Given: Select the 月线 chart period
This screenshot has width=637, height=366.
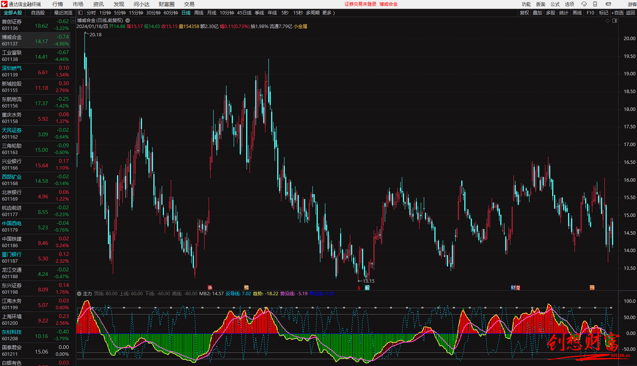Looking at the screenshot, I should pos(212,13).
